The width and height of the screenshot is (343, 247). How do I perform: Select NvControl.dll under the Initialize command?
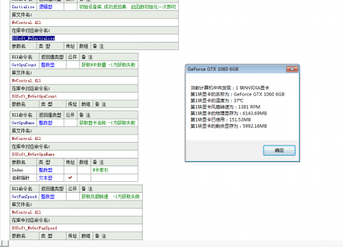(x=26, y=23)
